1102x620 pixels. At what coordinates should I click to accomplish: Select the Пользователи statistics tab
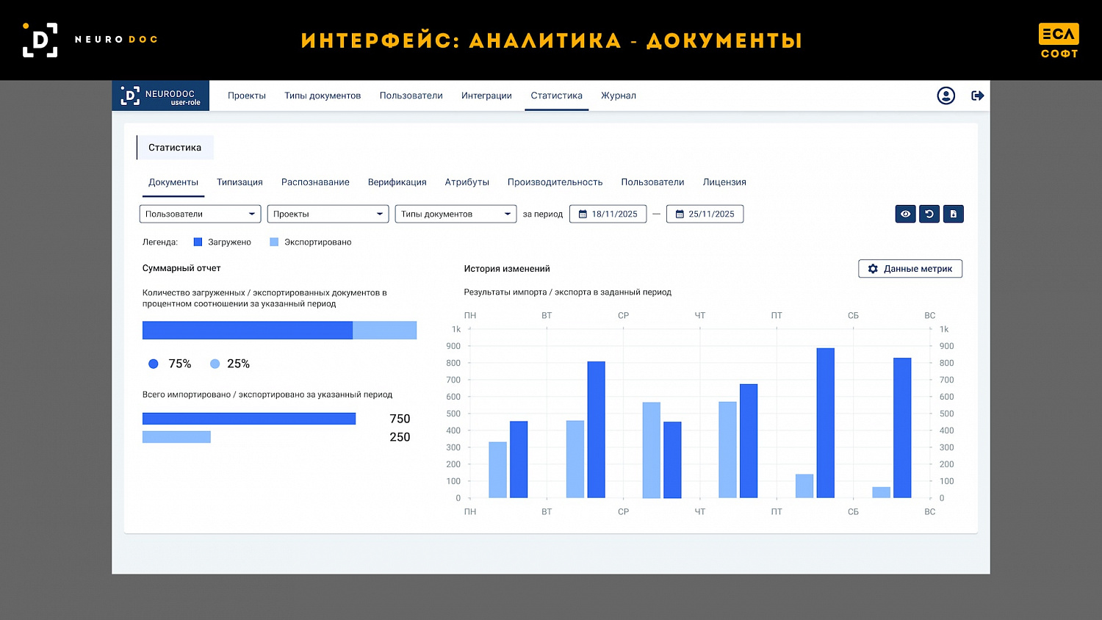[x=652, y=182]
